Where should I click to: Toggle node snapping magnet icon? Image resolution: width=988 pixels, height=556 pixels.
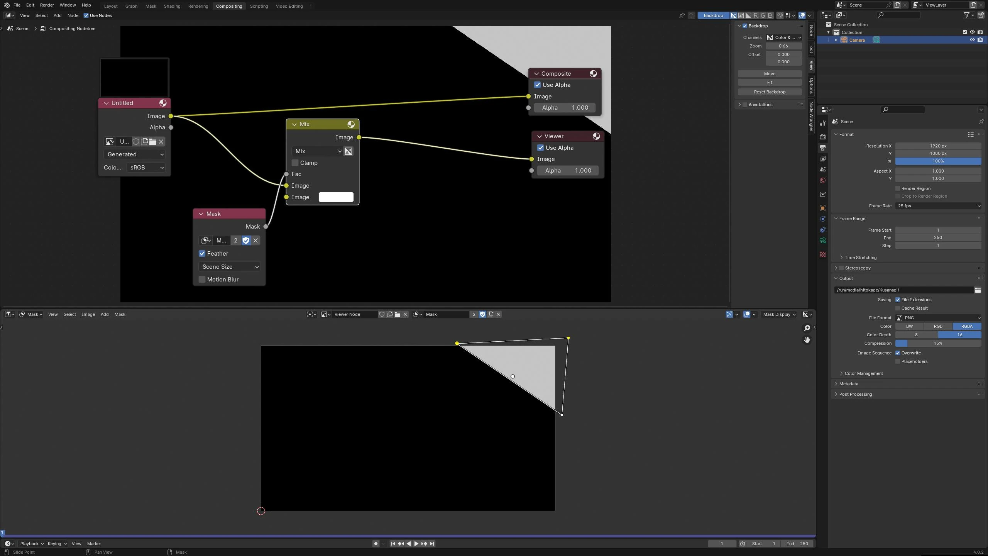coord(780,15)
